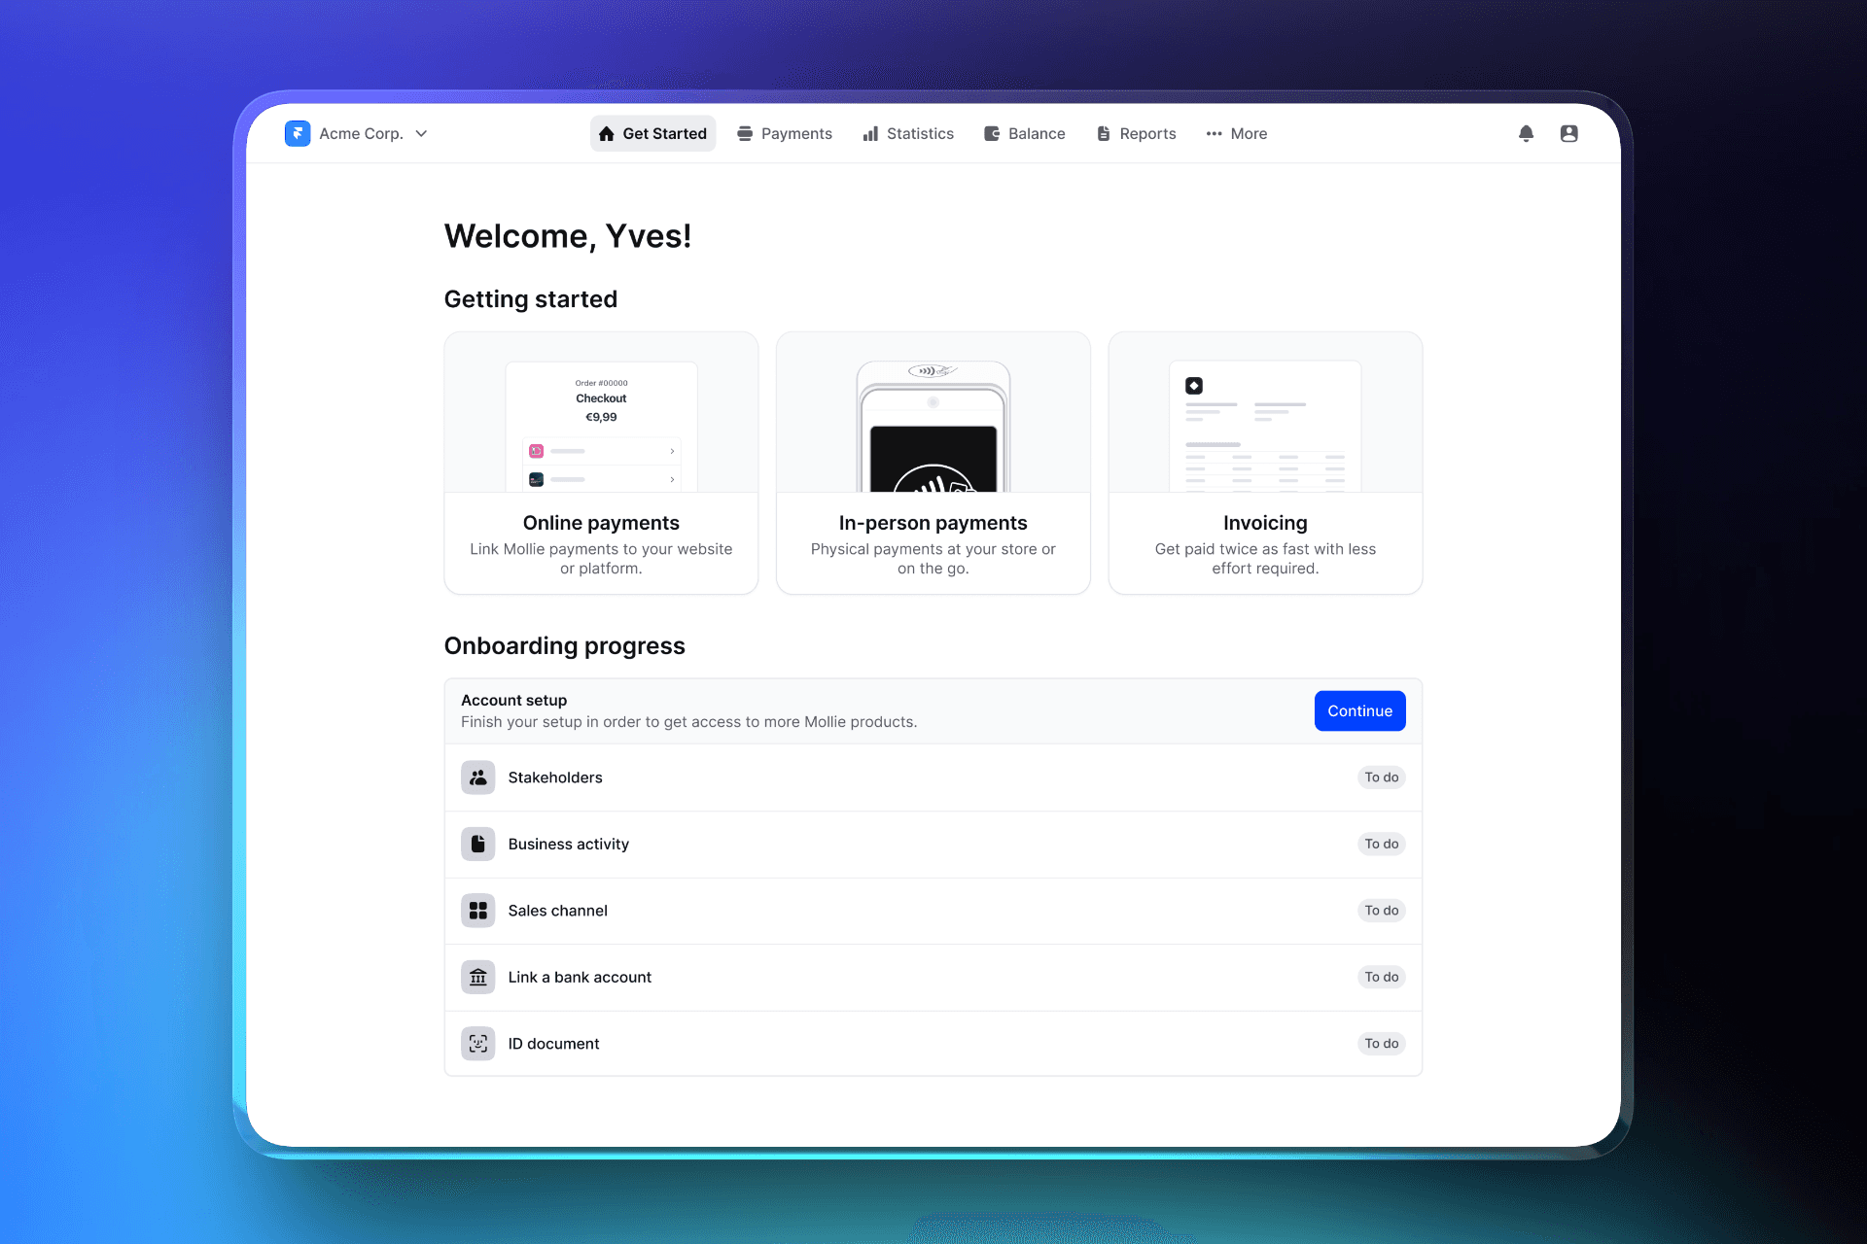Open the Balance tab
The width and height of the screenshot is (1867, 1244).
tap(1024, 133)
